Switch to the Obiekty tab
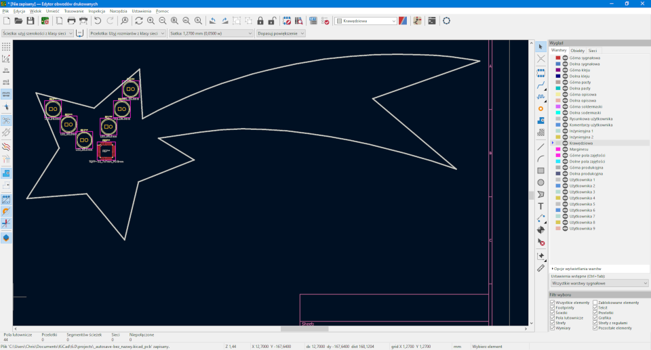Screen dimensions: 651x350 578,51
